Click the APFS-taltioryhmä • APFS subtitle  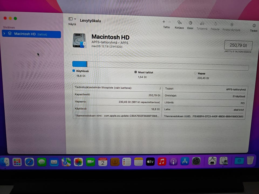pos(110,43)
